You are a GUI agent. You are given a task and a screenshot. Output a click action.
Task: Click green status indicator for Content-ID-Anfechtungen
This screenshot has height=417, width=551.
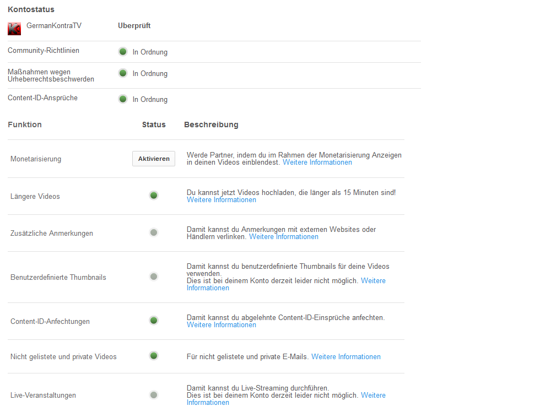click(x=154, y=321)
